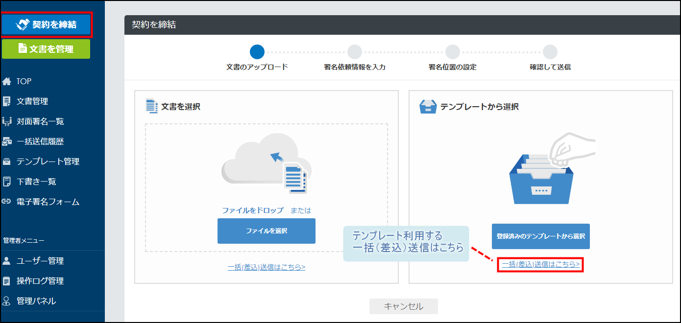Click the home icon beside TOP

click(7, 81)
